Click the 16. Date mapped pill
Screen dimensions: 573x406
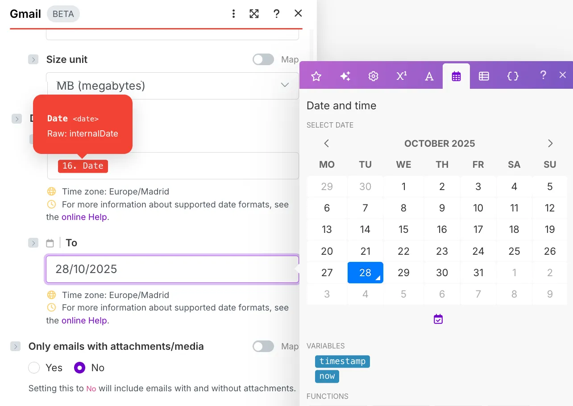[x=83, y=166]
